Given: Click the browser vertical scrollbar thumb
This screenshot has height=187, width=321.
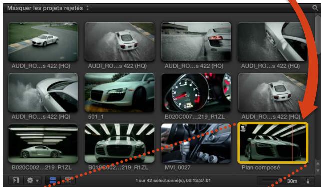Looking at the screenshot, I should pyautogui.click(x=318, y=34).
